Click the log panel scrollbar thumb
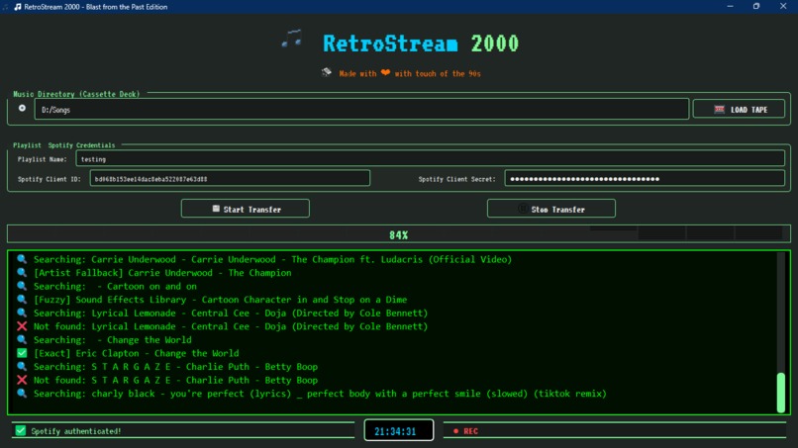Viewport: 798px width, 448px height. point(781,393)
